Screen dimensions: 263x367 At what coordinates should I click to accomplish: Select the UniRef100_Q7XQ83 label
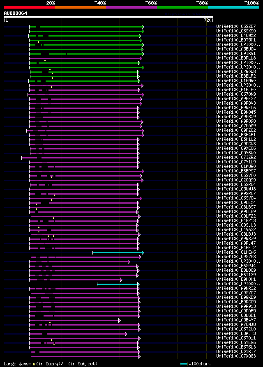pyautogui.click(x=236, y=356)
